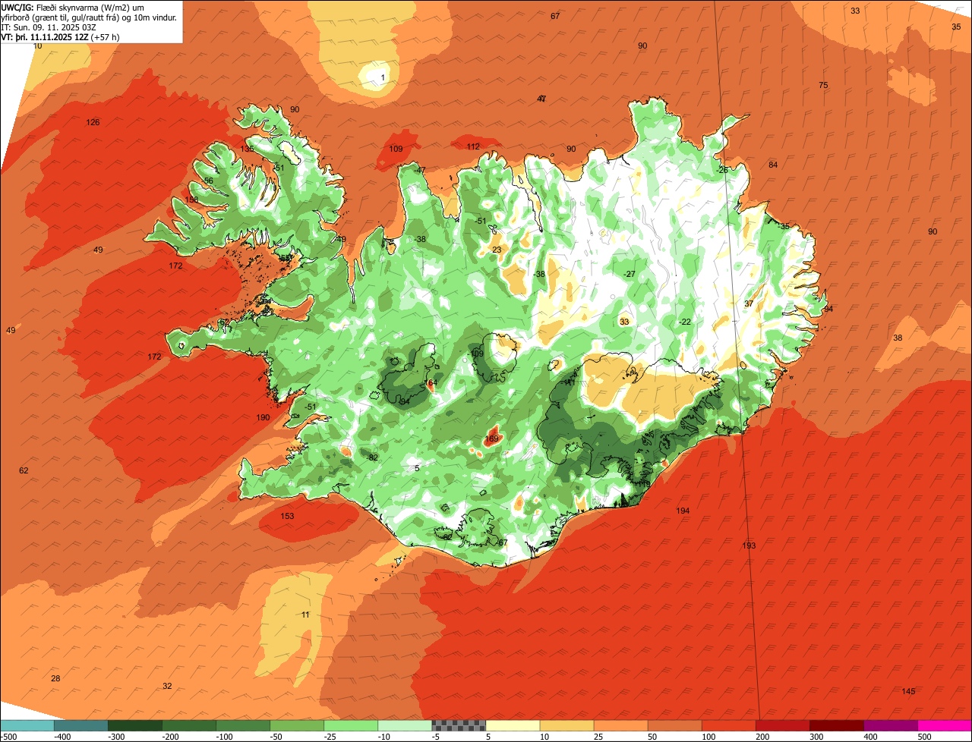Select the pale yellow legend swatch between 5 and 10
Screen dimensions: 972x742
(513, 725)
